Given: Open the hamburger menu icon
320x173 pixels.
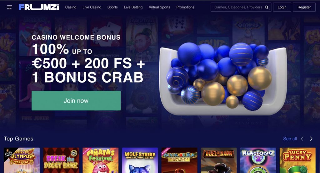Looking at the screenshot, I should [10, 7].
